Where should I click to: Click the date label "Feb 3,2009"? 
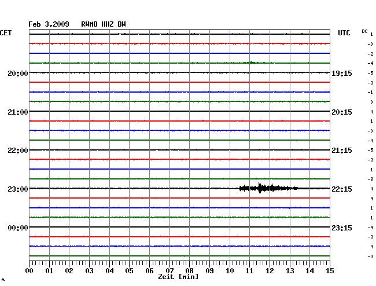[x=49, y=24]
